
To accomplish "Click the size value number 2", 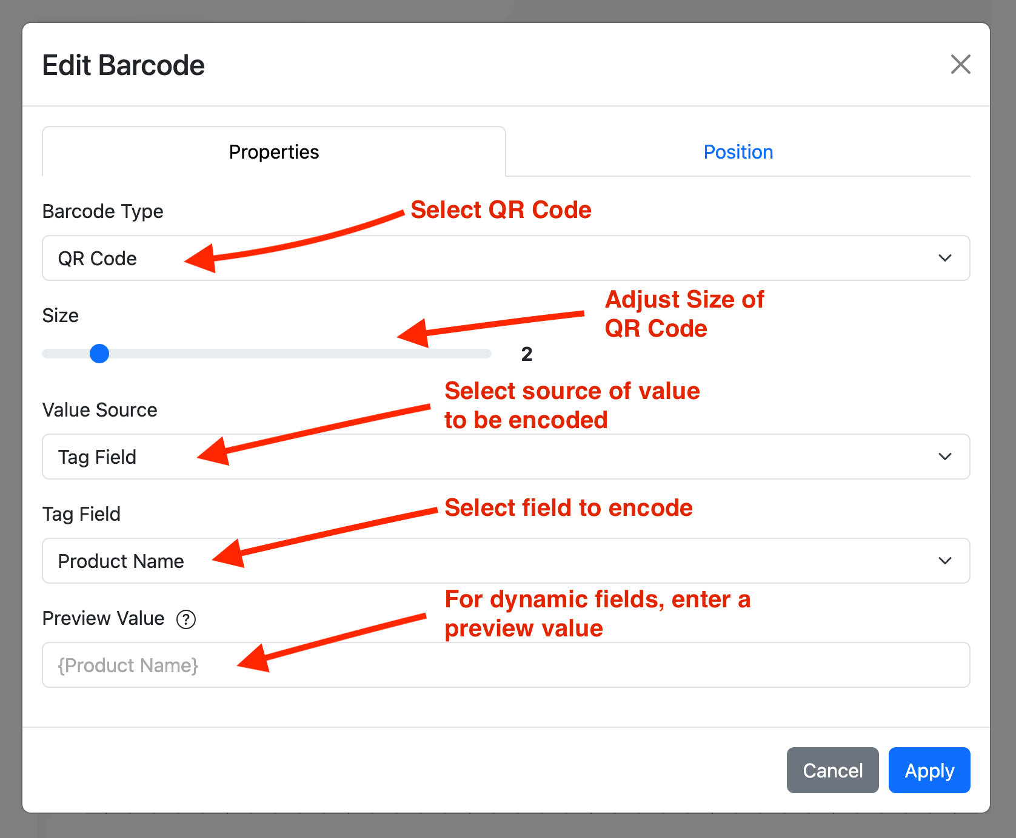I will pos(527,354).
